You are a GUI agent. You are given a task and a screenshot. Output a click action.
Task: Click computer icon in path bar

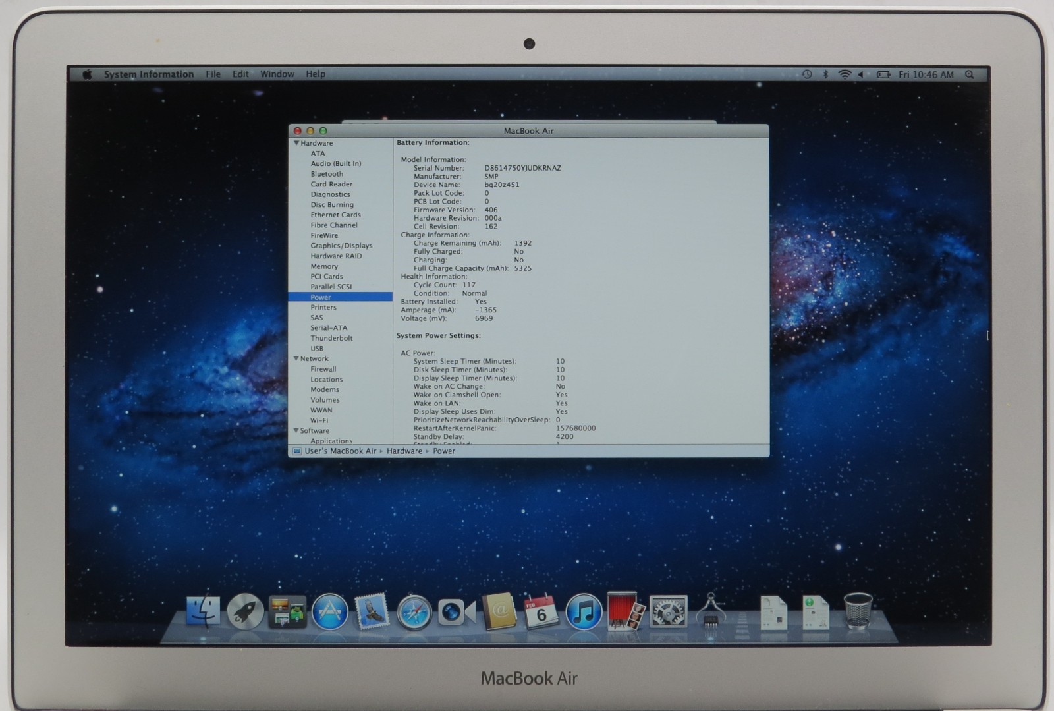(297, 451)
